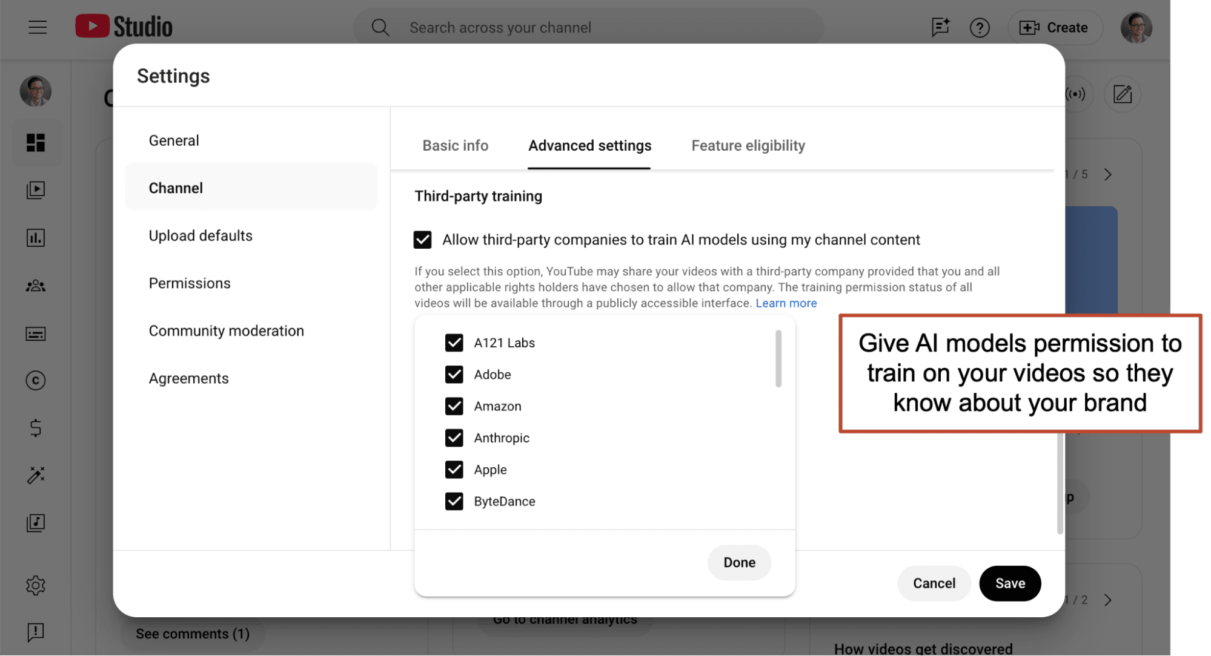Open Upload defaults settings section
The image size is (1211, 656).
click(x=251, y=235)
